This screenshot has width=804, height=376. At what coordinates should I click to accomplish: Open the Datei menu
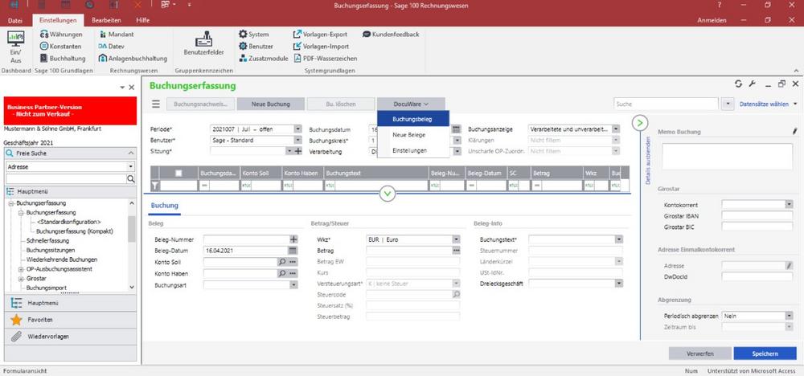[x=15, y=21]
